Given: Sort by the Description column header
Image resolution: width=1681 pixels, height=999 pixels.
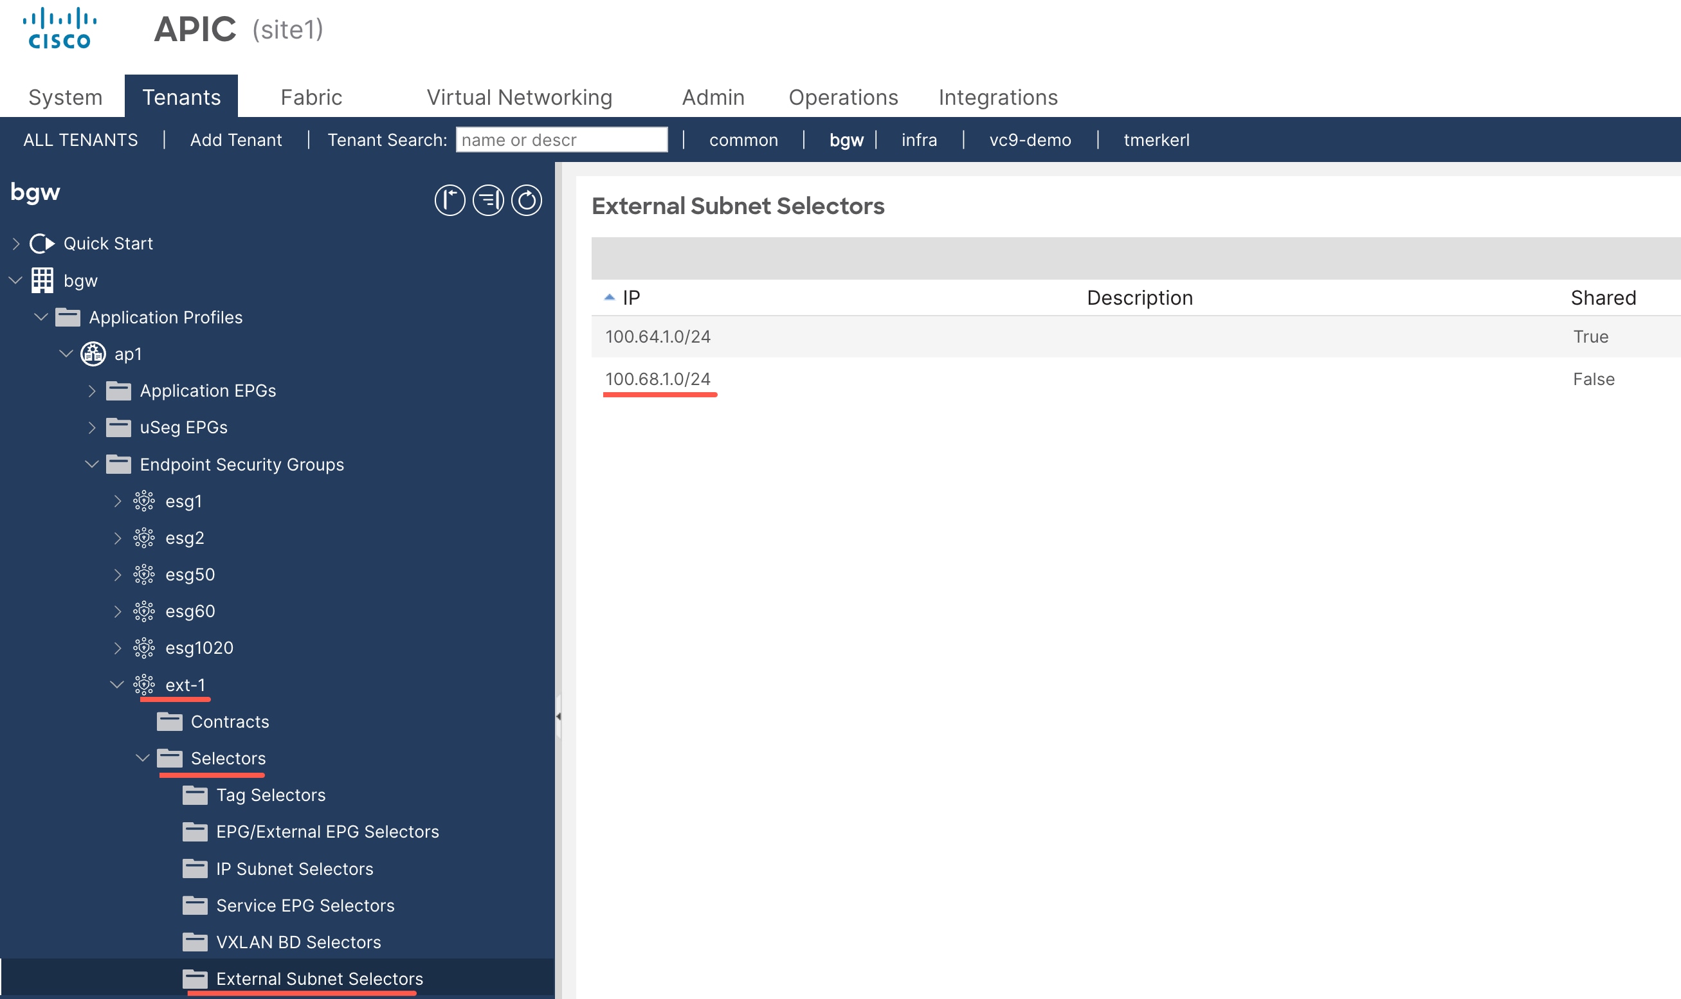Looking at the screenshot, I should pyautogui.click(x=1139, y=298).
